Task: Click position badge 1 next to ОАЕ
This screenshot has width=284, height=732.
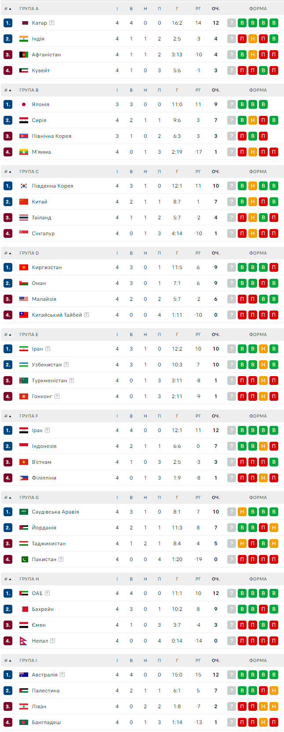Action: [8, 593]
